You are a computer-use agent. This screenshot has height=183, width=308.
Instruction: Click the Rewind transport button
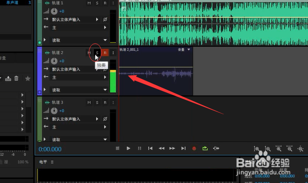161,148
